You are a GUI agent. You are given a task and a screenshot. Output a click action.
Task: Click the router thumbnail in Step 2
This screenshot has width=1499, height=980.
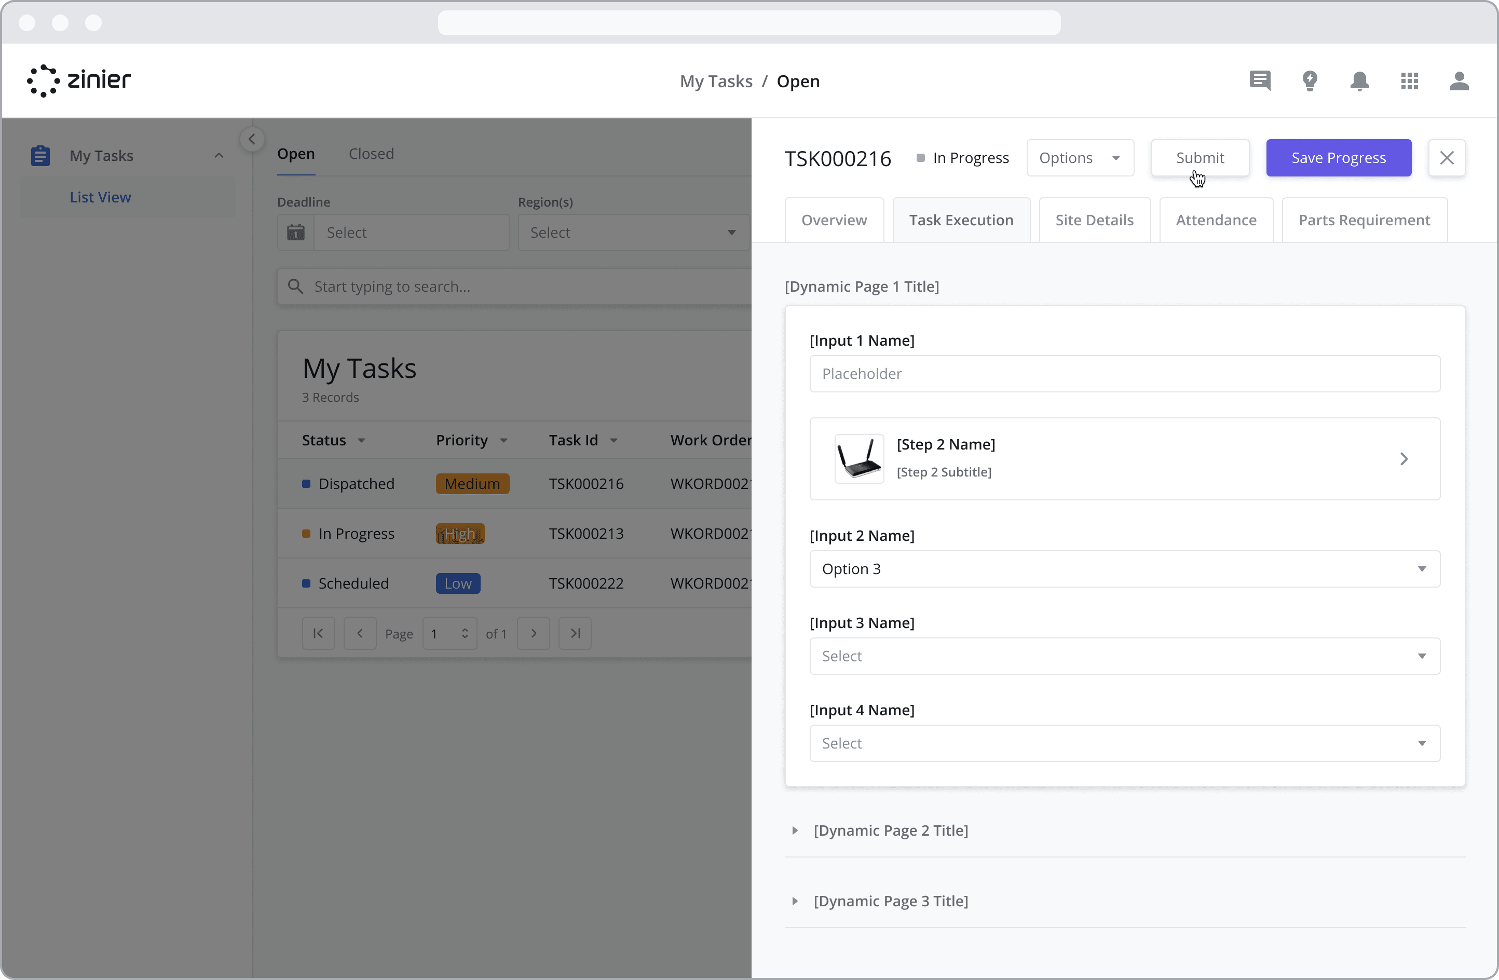click(859, 458)
